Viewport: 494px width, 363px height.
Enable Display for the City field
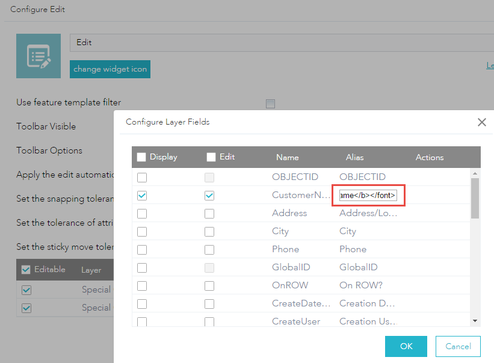(142, 232)
